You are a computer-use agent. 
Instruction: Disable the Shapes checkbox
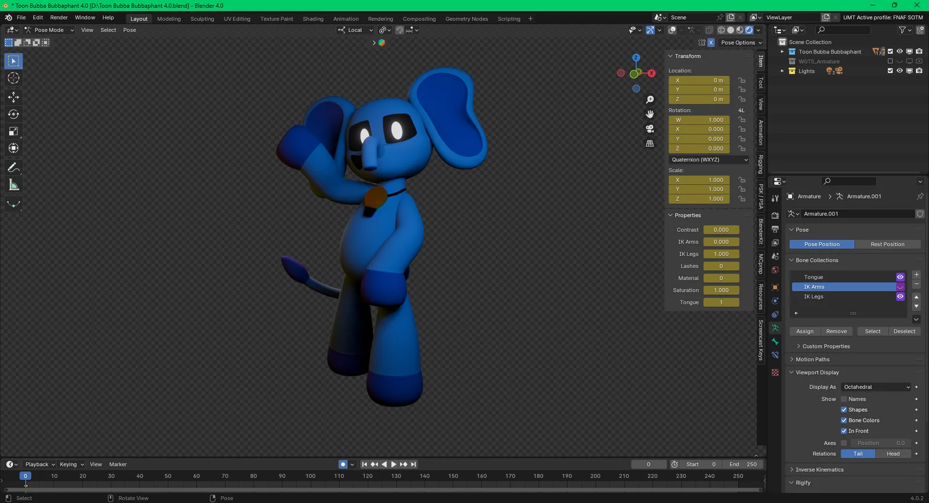point(844,409)
